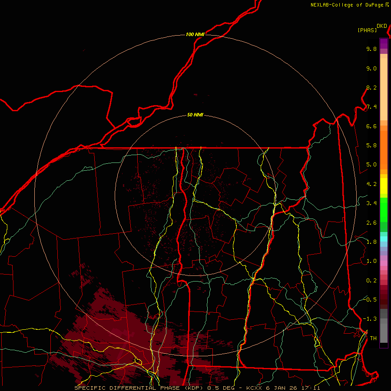Click the [PHAS] units label
This screenshot has width=391, height=391.
click(367, 30)
